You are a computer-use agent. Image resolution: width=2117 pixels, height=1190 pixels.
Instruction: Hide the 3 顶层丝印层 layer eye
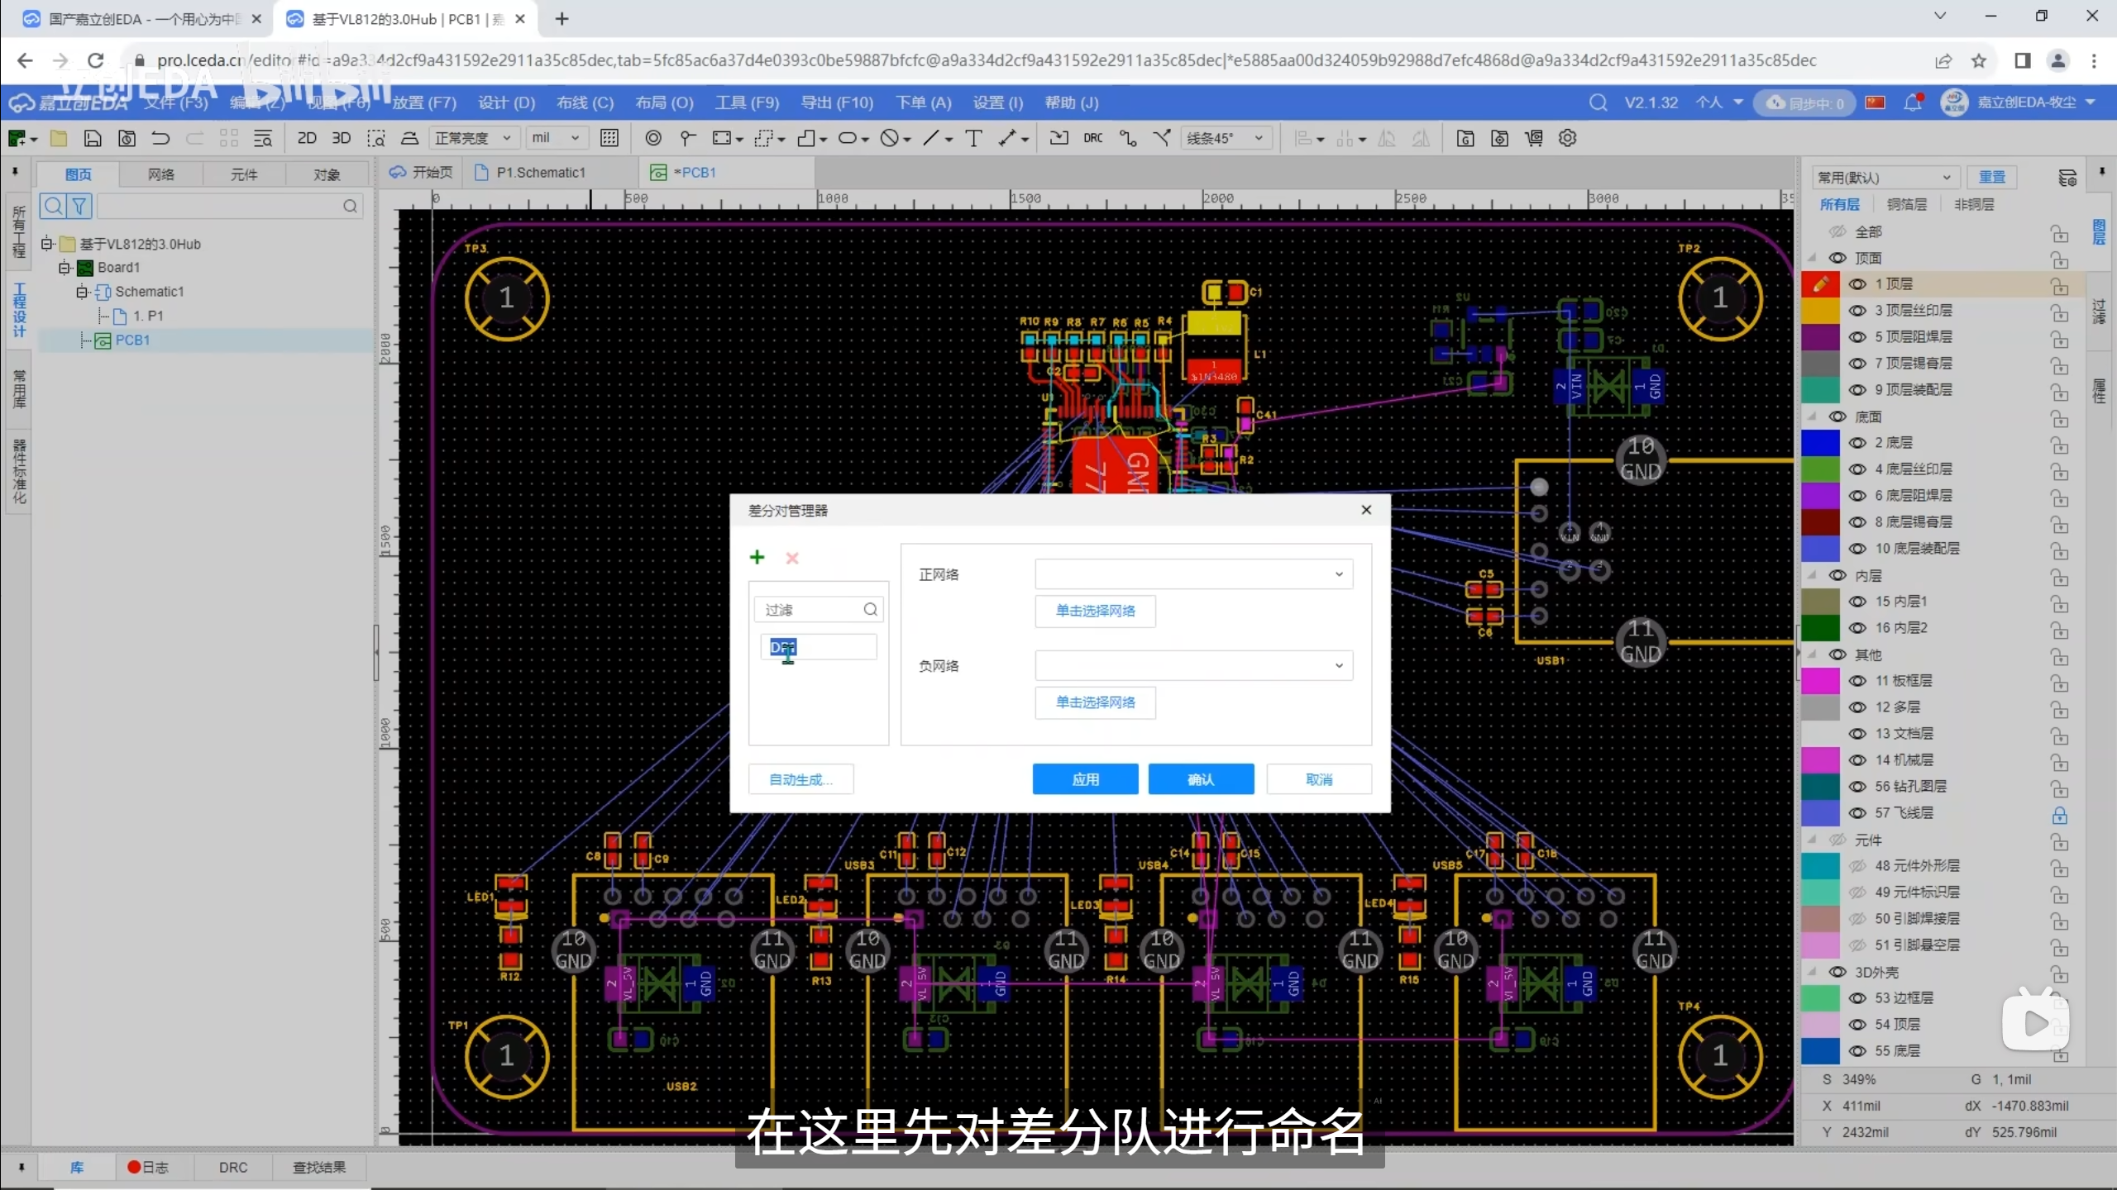click(x=1857, y=311)
